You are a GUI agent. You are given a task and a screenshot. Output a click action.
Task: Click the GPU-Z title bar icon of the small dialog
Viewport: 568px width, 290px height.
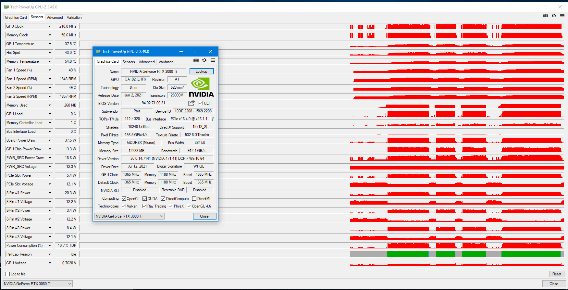pos(98,51)
